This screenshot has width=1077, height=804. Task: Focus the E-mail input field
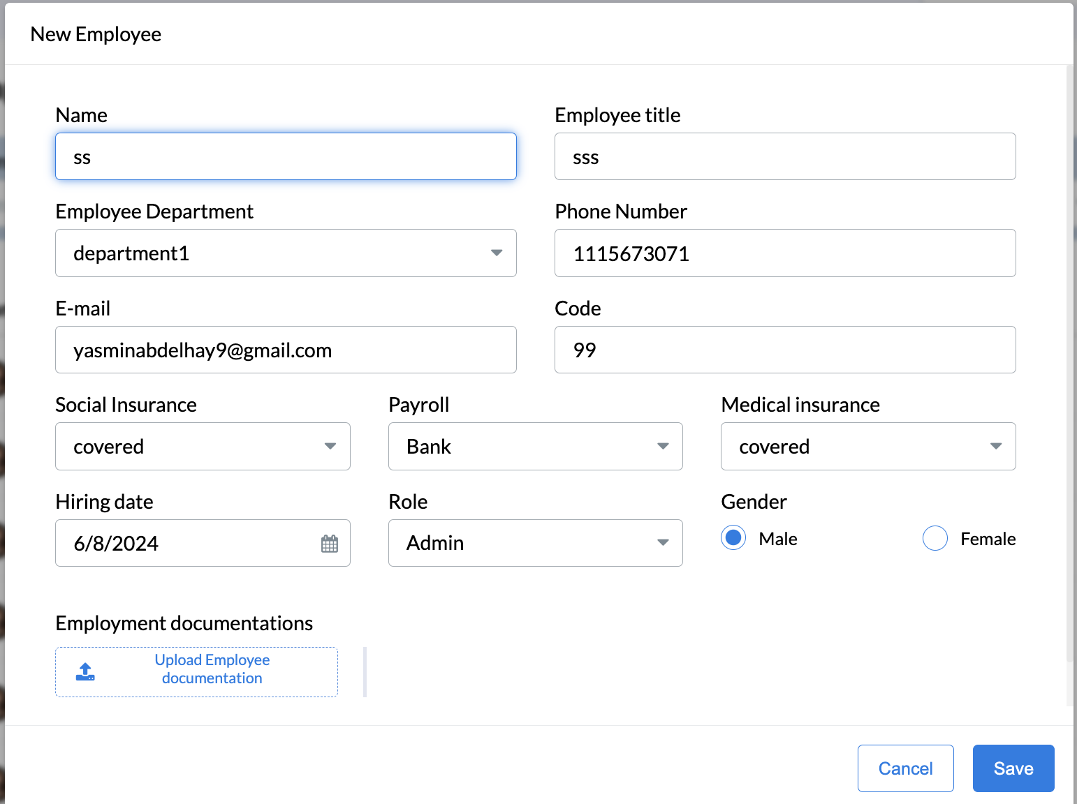(286, 350)
